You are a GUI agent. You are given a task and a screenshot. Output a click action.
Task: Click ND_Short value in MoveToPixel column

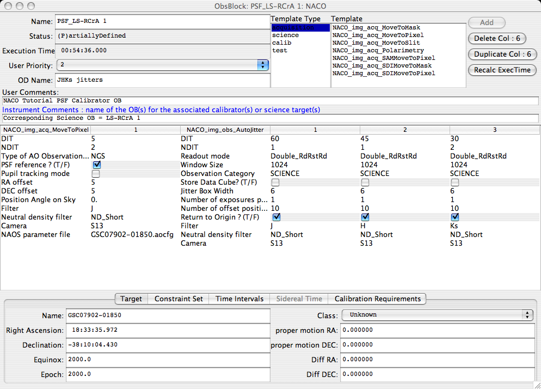[107, 217]
